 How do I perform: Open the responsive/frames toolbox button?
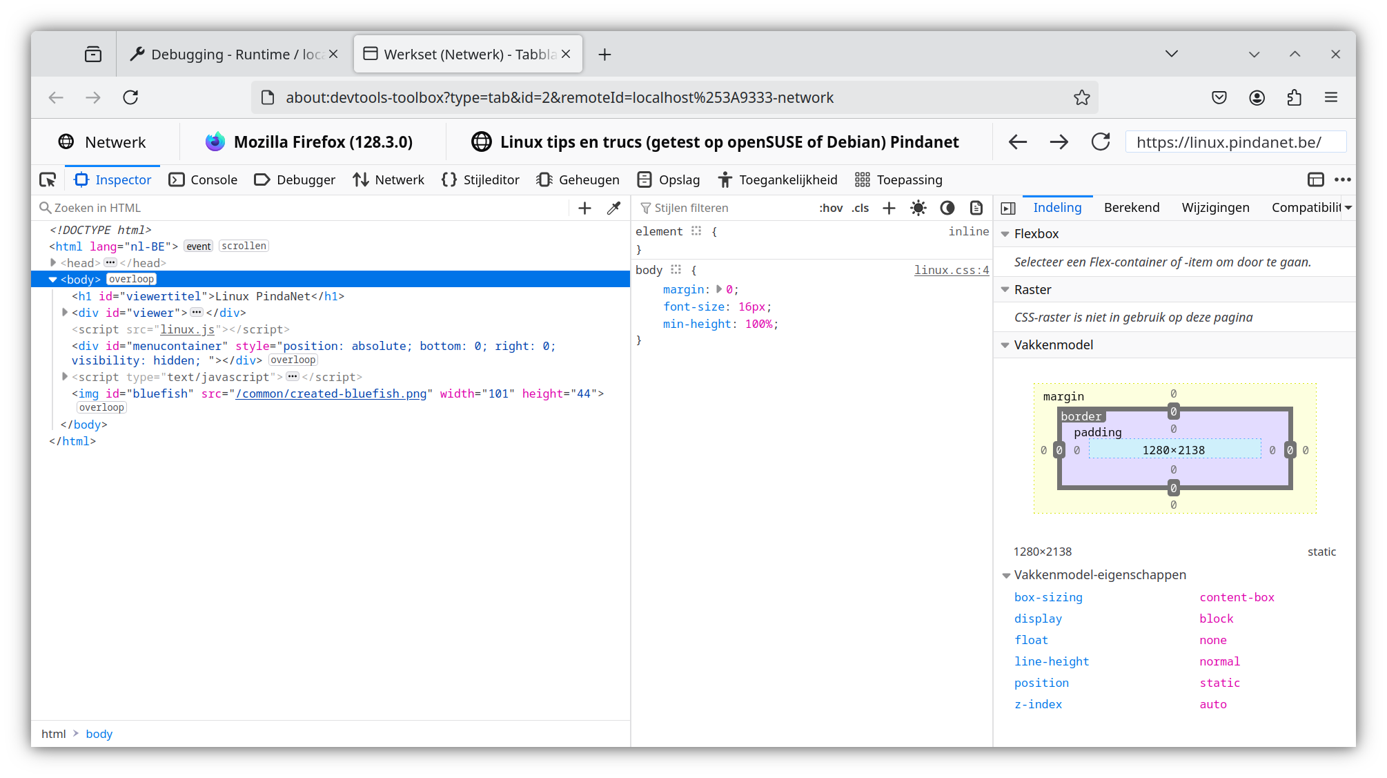coord(1315,179)
